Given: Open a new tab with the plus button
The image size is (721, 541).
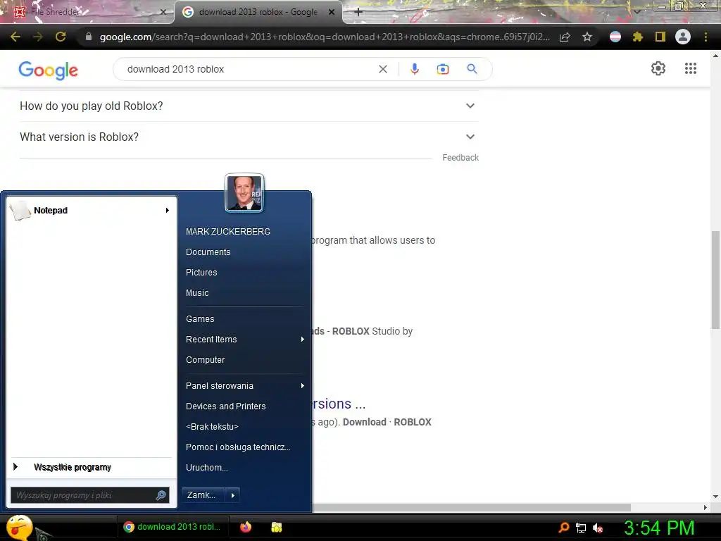Looking at the screenshot, I should [358, 12].
